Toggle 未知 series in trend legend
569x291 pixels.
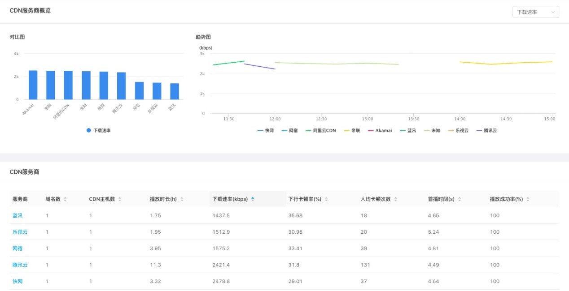point(432,131)
